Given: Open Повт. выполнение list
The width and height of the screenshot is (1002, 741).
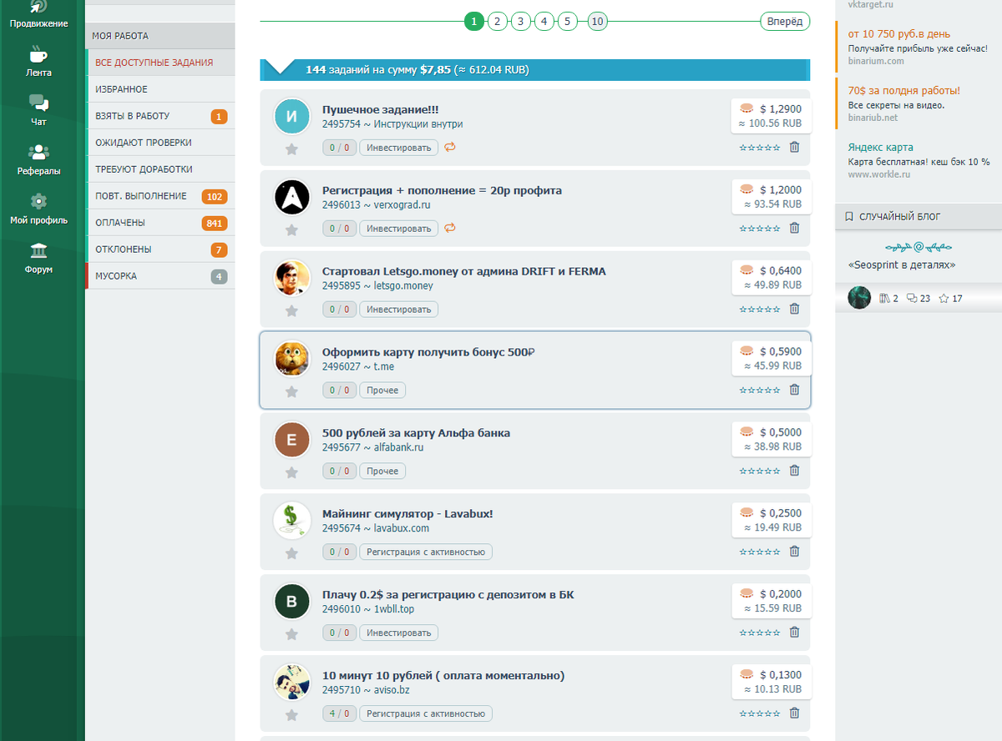Looking at the screenshot, I should coord(160,196).
